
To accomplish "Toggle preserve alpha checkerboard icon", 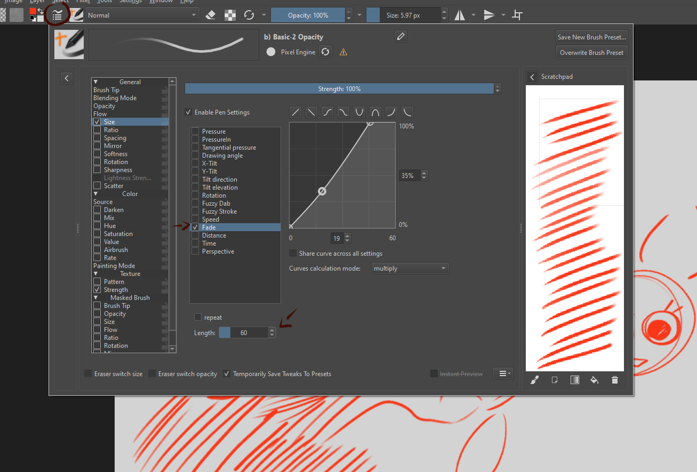I will 230,15.
